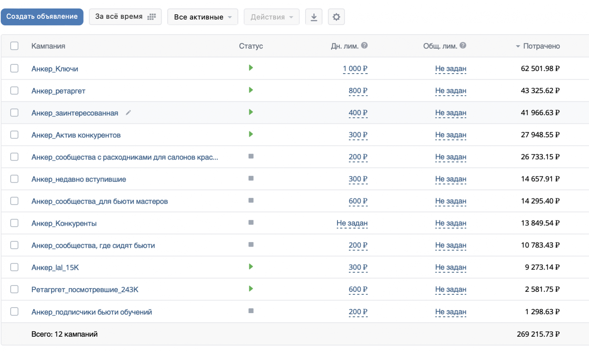Click the stopped status icon for Анкер_Конкуренты
The width and height of the screenshot is (589, 351).
coord(251,222)
